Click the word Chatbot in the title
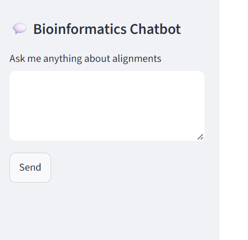This screenshot has width=248, height=240. [155, 29]
